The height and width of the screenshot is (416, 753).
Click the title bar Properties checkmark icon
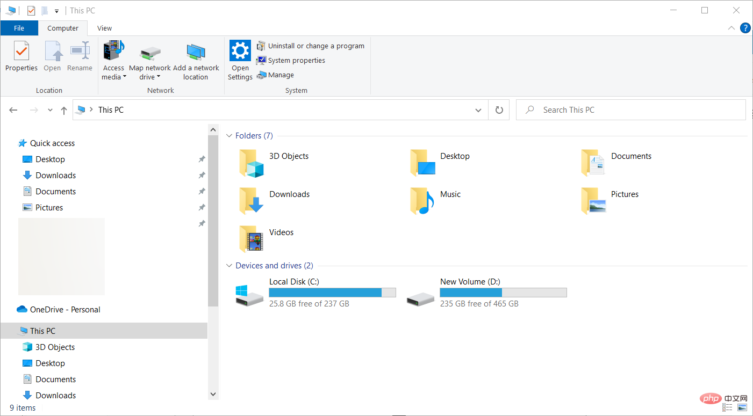31,10
